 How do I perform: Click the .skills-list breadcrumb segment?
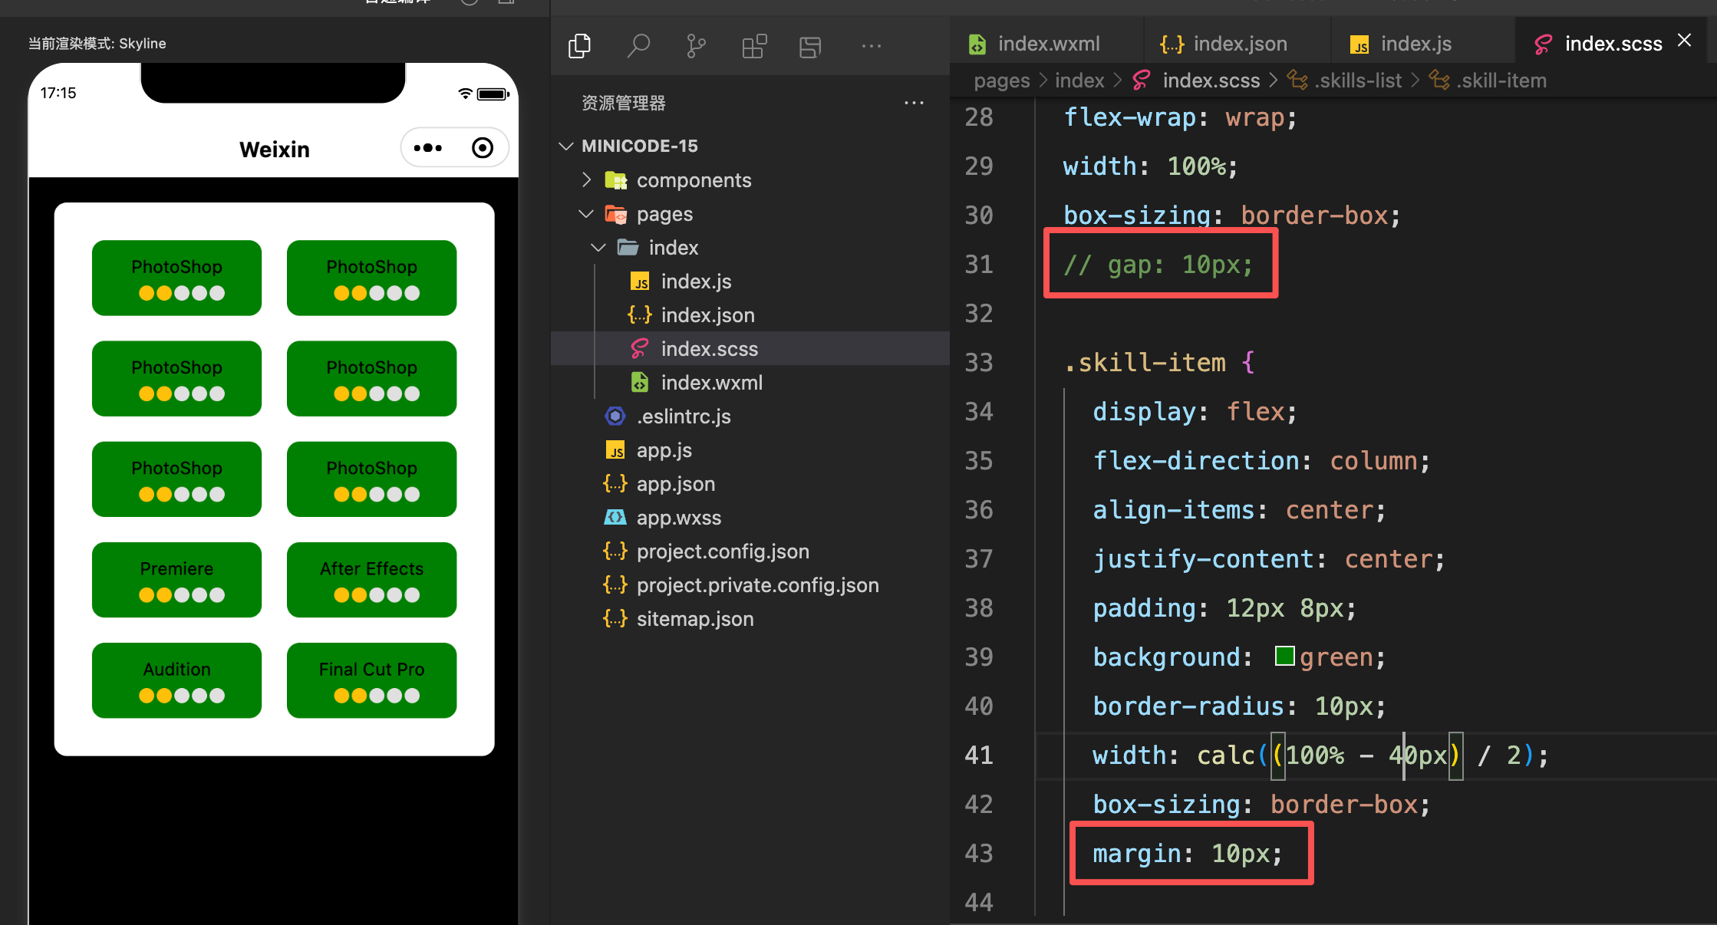(x=1357, y=81)
